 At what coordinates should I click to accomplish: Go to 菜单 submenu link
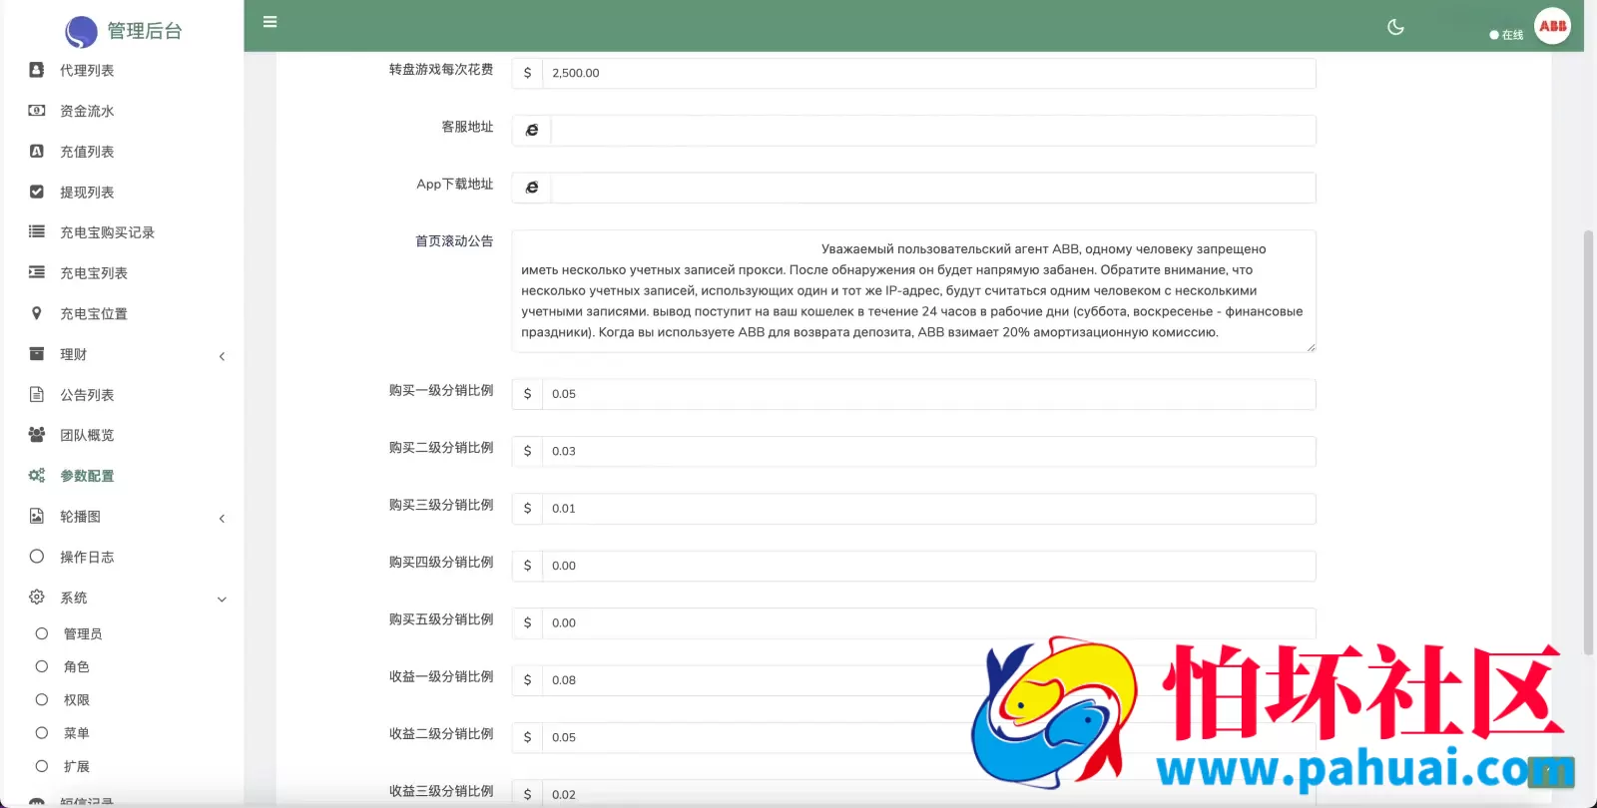click(x=77, y=733)
